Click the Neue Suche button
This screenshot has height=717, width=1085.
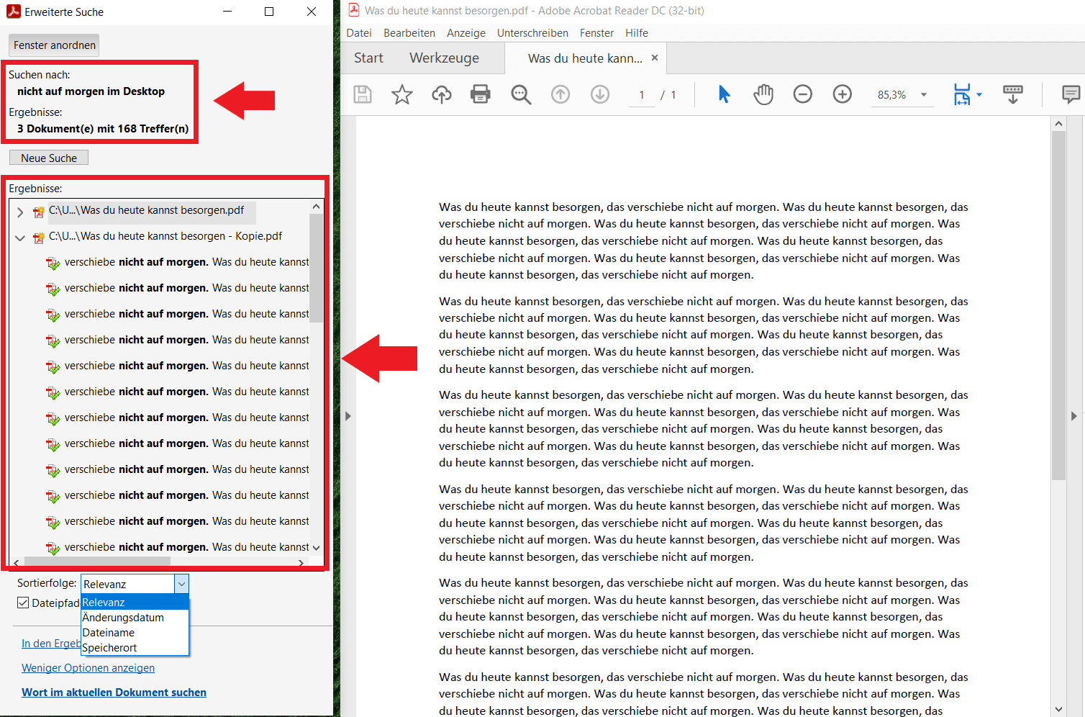(x=49, y=158)
